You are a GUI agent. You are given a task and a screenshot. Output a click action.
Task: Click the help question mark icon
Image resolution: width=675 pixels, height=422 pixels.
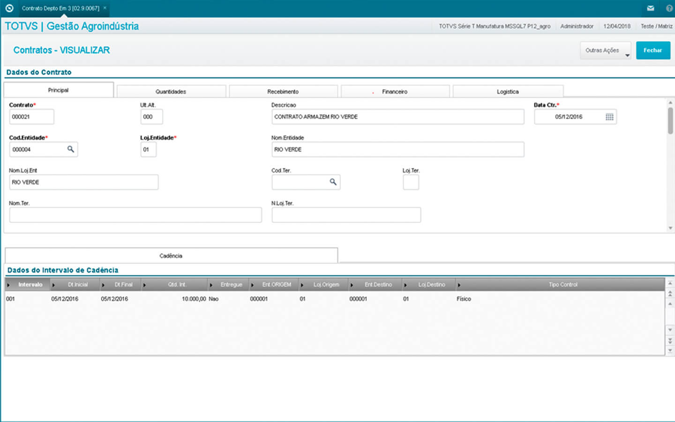[669, 8]
